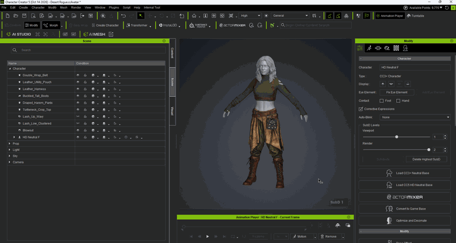456x243 pixels.
Task: Click Delete Highest SubD button
Action: pos(426,159)
